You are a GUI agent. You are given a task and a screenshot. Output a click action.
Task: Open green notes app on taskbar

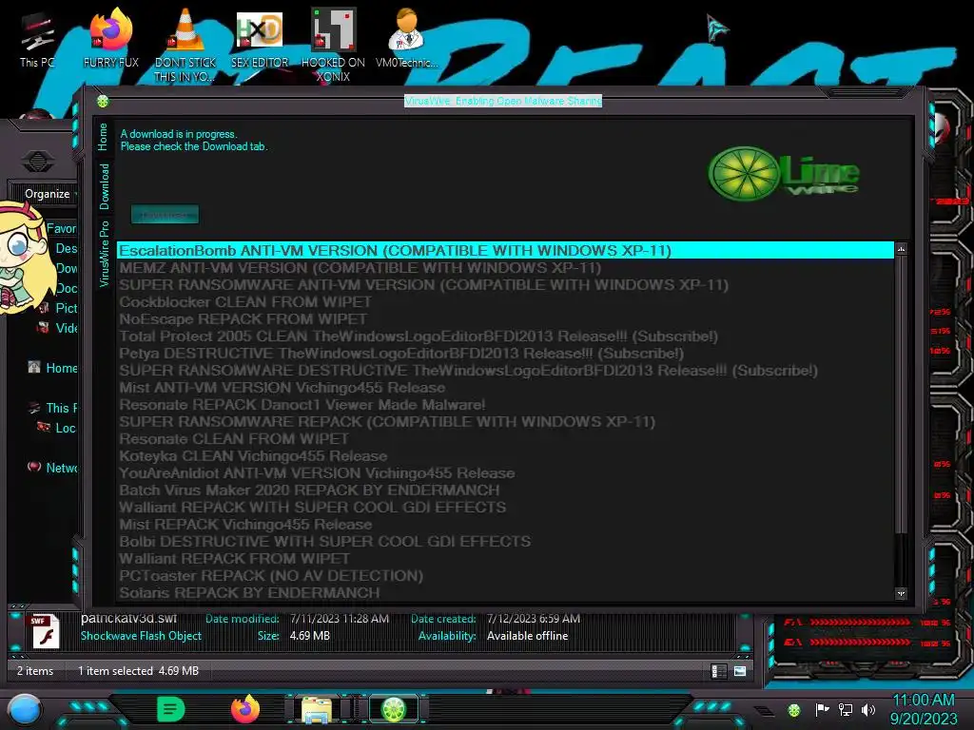(170, 709)
